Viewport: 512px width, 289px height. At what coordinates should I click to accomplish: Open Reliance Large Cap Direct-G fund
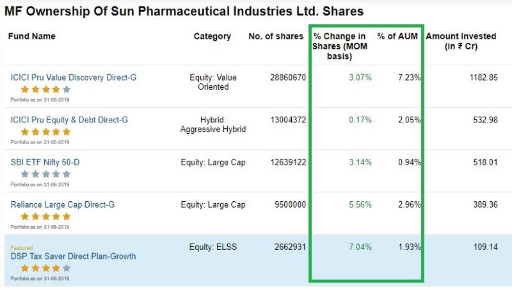[x=63, y=205]
